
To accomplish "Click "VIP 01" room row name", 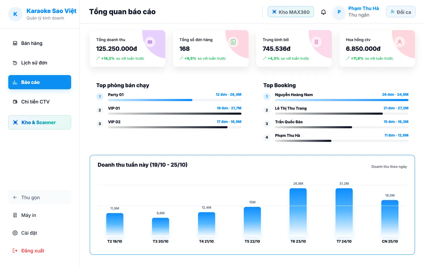I will point(114,108).
